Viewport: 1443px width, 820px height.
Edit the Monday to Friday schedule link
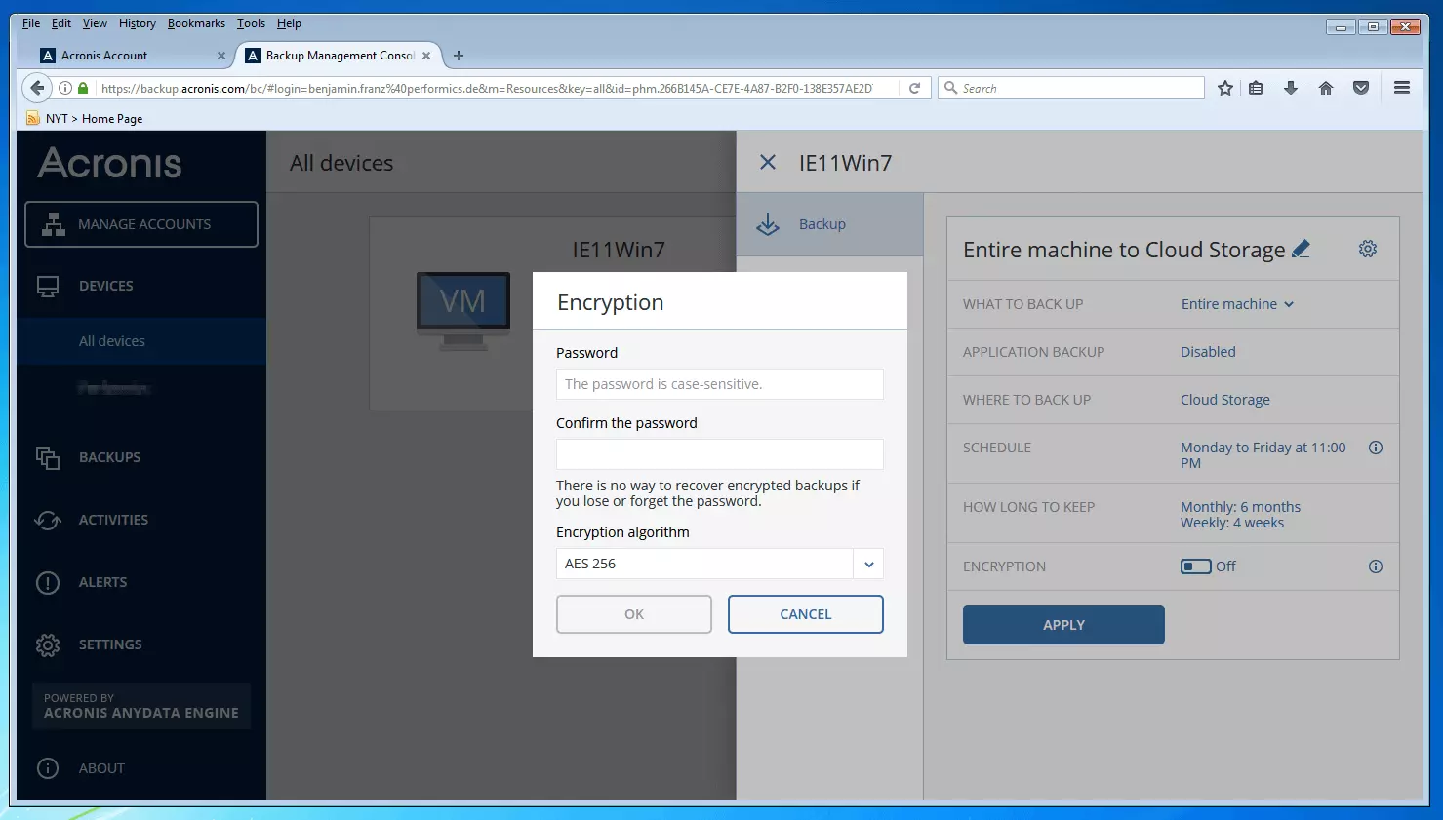coord(1263,455)
